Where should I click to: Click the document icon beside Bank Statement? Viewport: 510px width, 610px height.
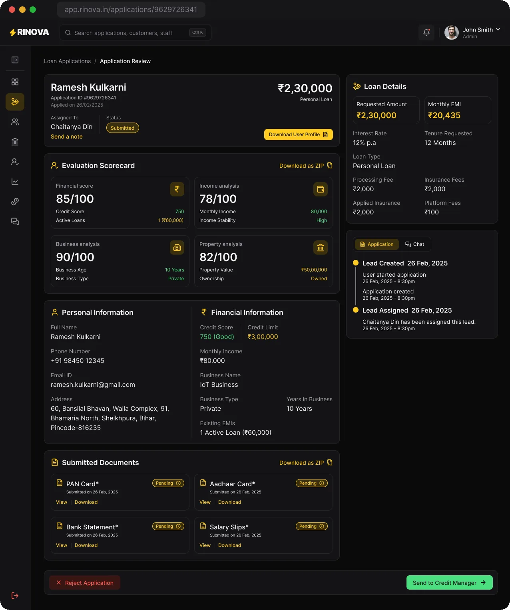(60, 526)
